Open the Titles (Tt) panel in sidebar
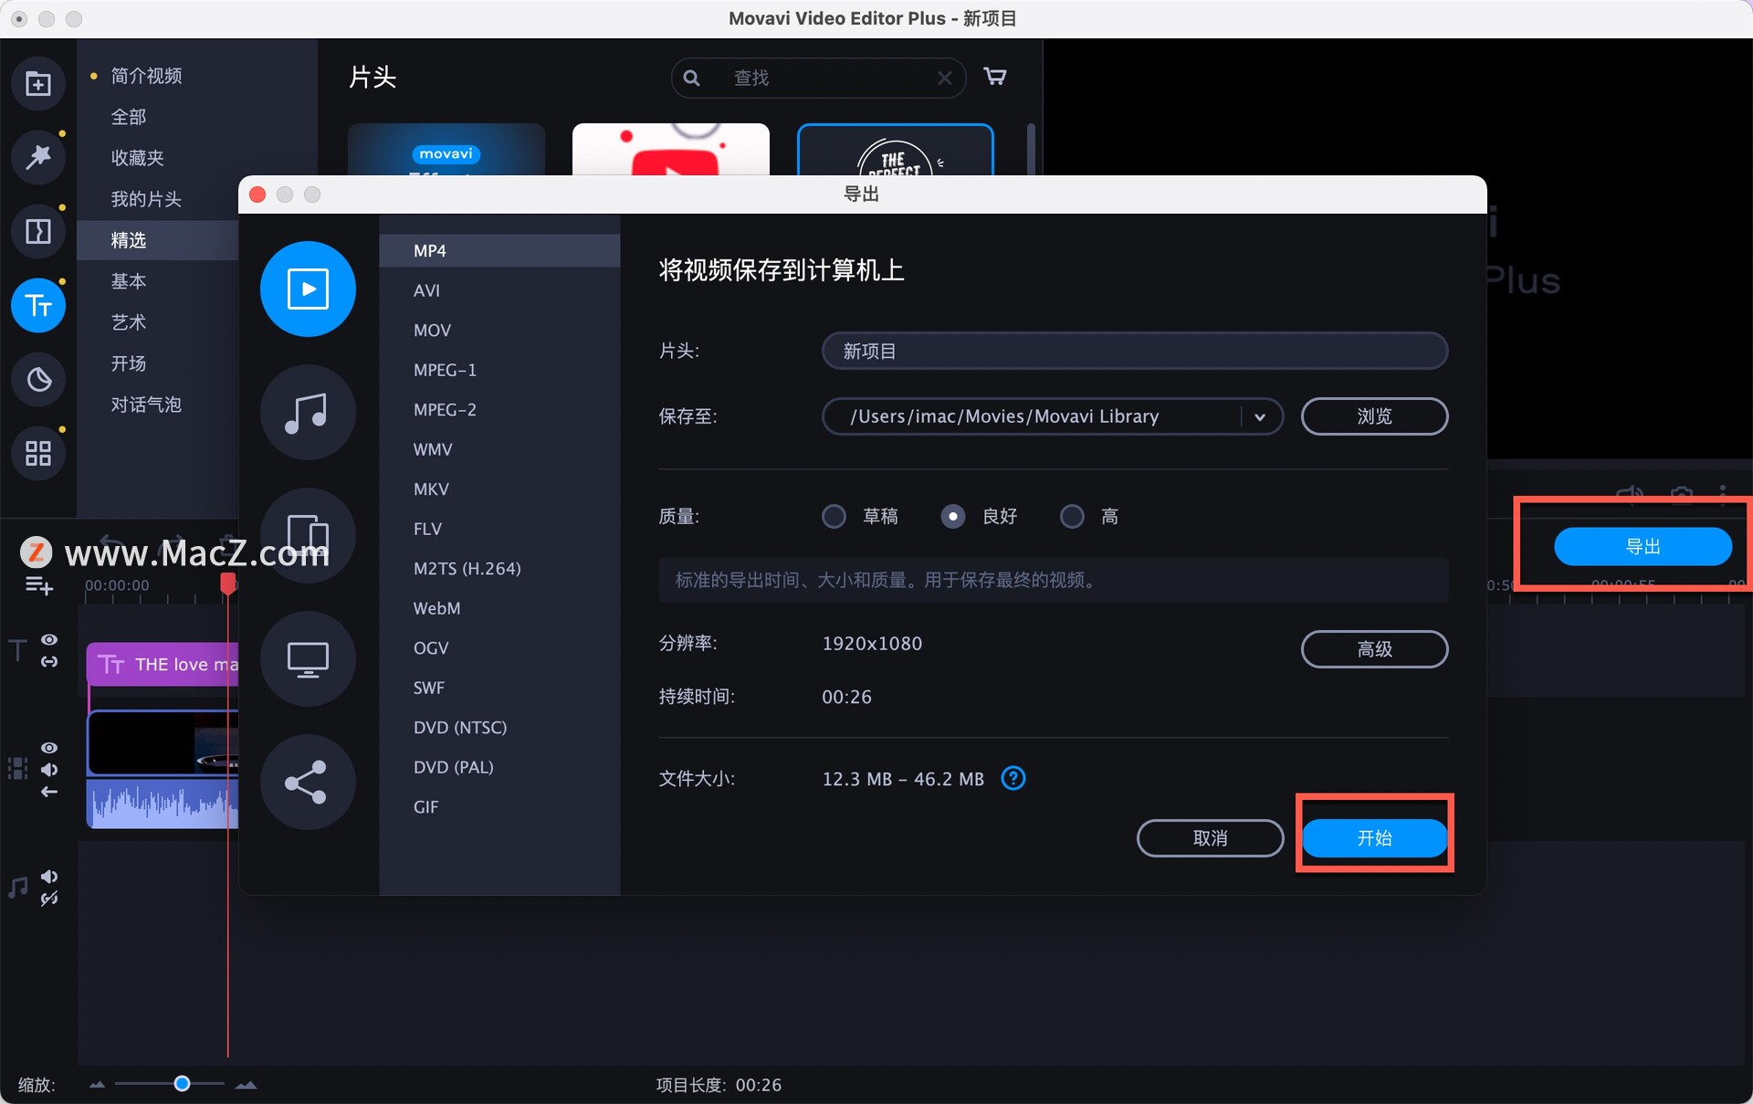This screenshot has width=1753, height=1104. [37, 305]
